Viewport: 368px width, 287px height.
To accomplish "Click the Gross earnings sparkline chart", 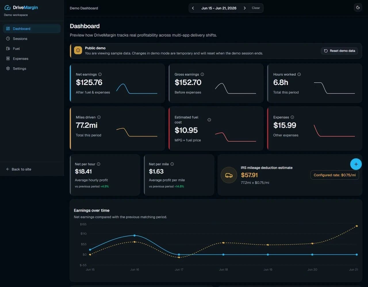I will point(235,88).
